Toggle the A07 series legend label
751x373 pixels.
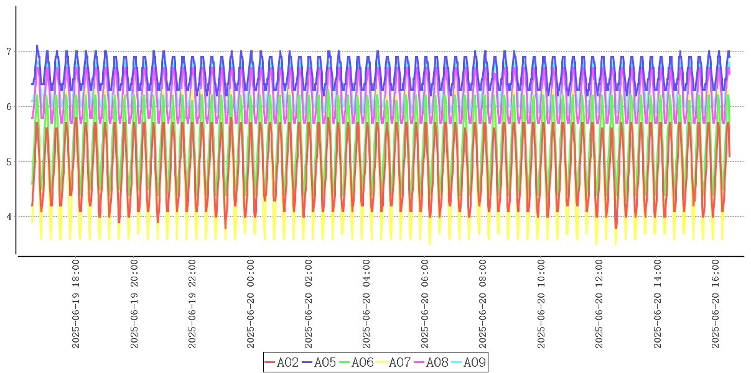[x=400, y=362]
